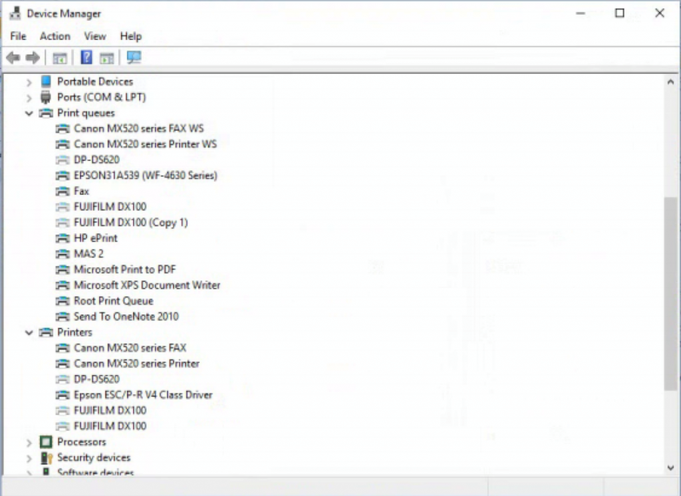The height and width of the screenshot is (496, 681).
Task: Select Canon MX520 series FAX under Printers
Action: pos(130,348)
